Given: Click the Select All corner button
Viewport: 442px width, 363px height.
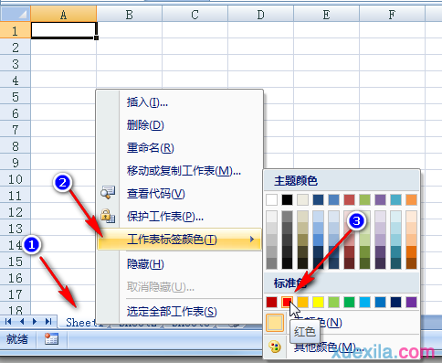Looking at the screenshot, I should tap(16, 14).
